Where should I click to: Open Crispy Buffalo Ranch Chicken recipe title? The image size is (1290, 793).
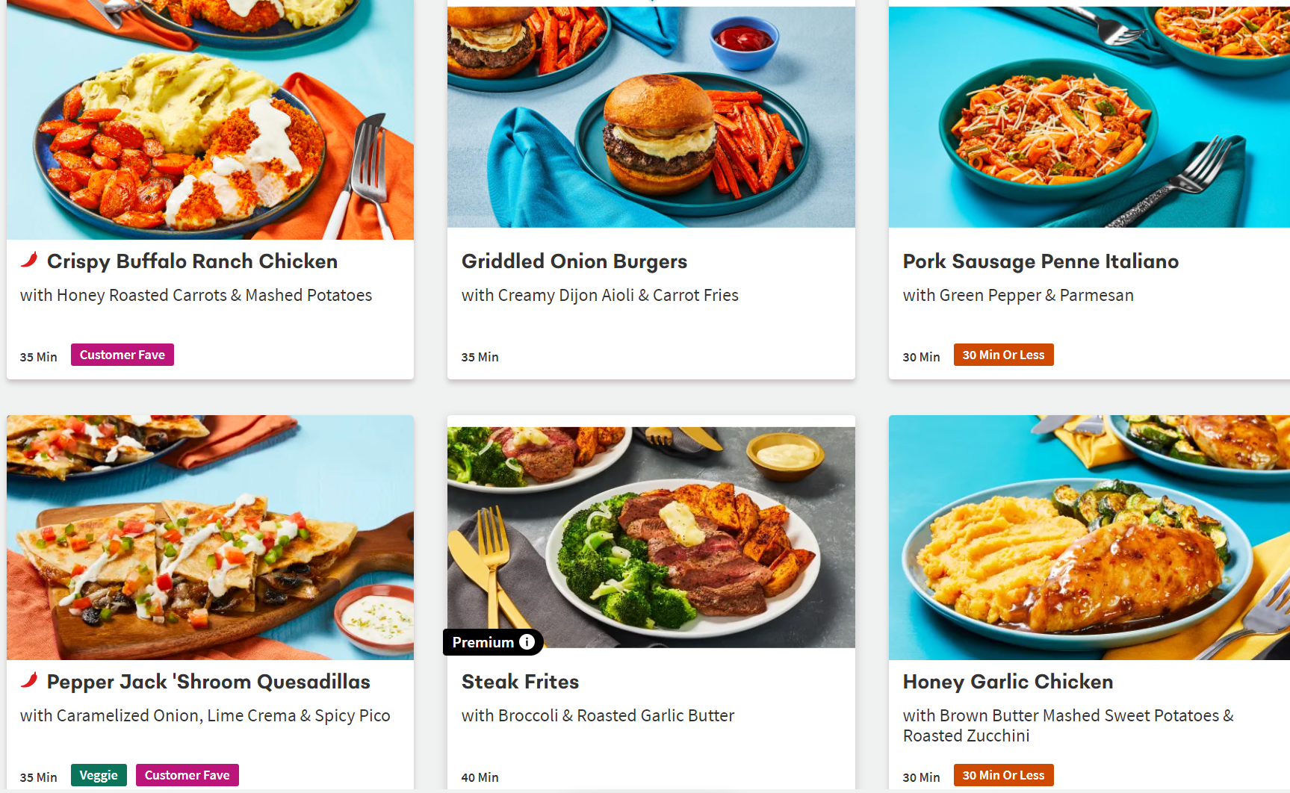tap(192, 261)
